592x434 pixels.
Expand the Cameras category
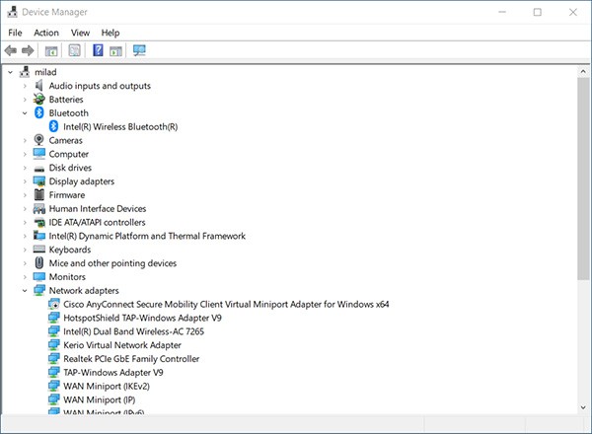click(x=25, y=140)
